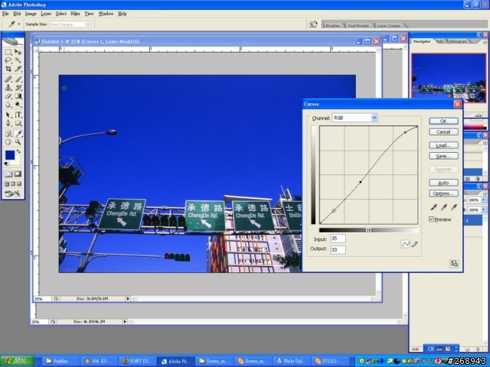Open status popup arrow in back document window
Image resolution: width=490 pixels, height=367 pixels.
click(x=125, y=321)
